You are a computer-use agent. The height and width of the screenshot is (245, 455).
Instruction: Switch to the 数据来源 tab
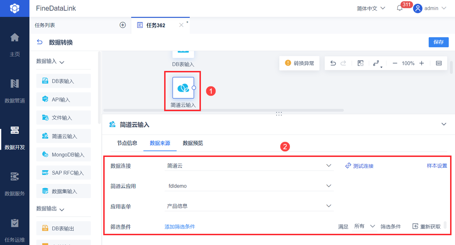[x=160, y=143]
